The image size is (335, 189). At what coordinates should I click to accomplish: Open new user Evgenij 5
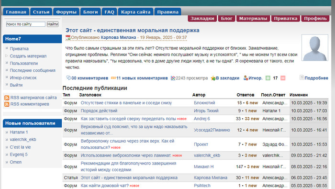coord(19,155)
